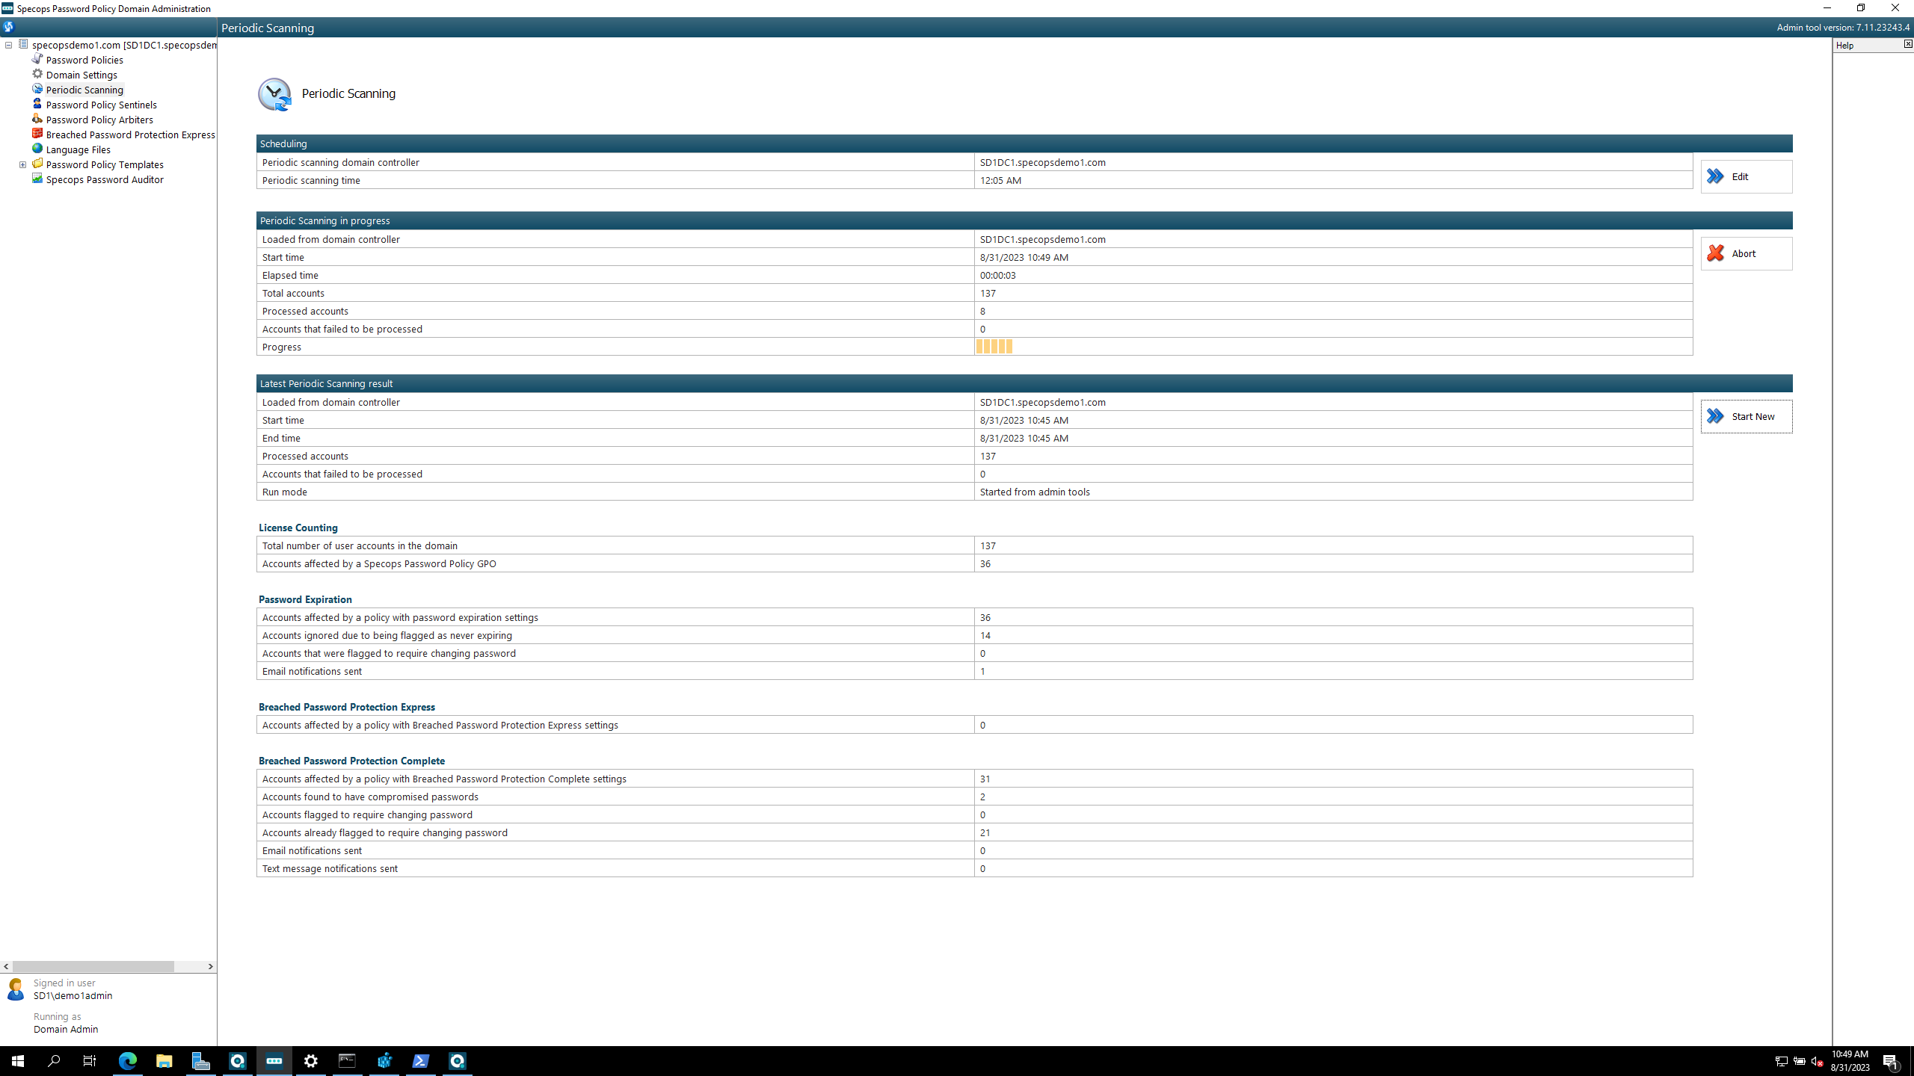
Task: Open Server Manager from the taskbar
Action: [201, 1061]
